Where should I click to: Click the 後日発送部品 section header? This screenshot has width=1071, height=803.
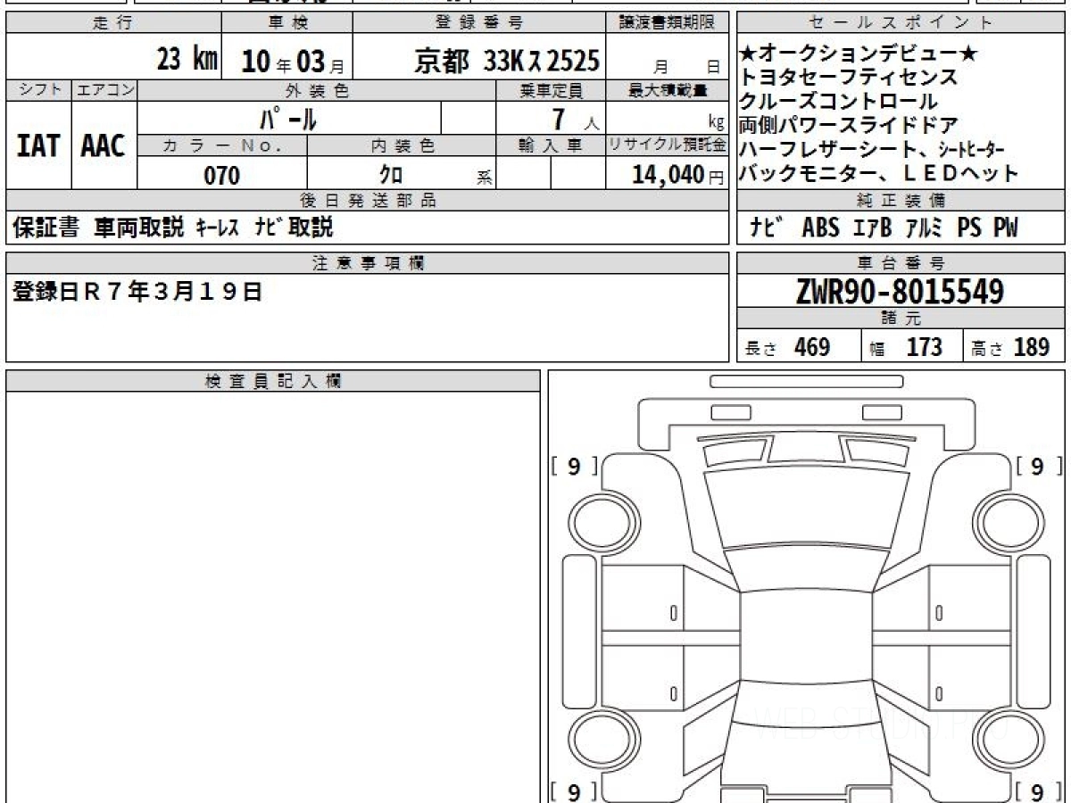(368, 201)
